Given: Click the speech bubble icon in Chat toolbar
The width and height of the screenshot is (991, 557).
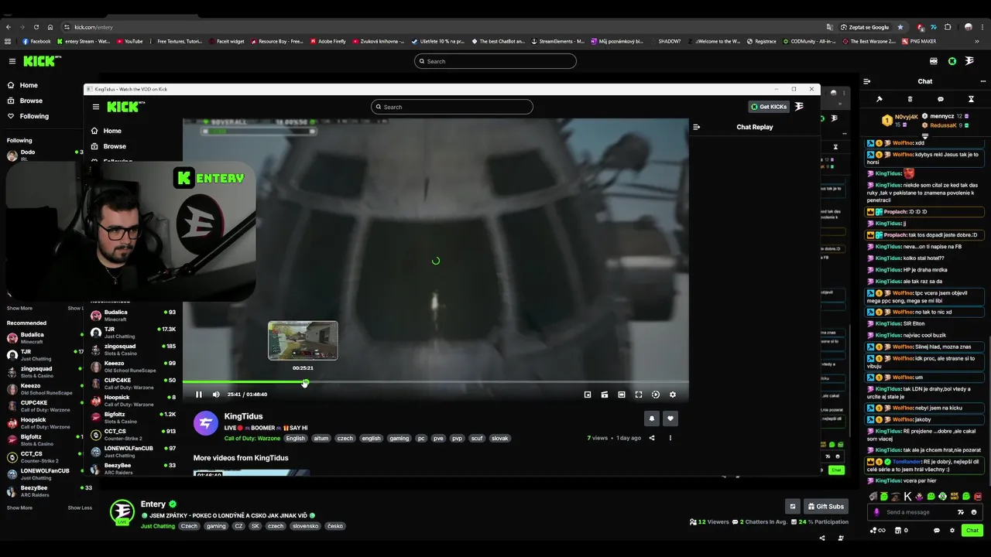Looking at the screenshot, I should tap(941, 99).
